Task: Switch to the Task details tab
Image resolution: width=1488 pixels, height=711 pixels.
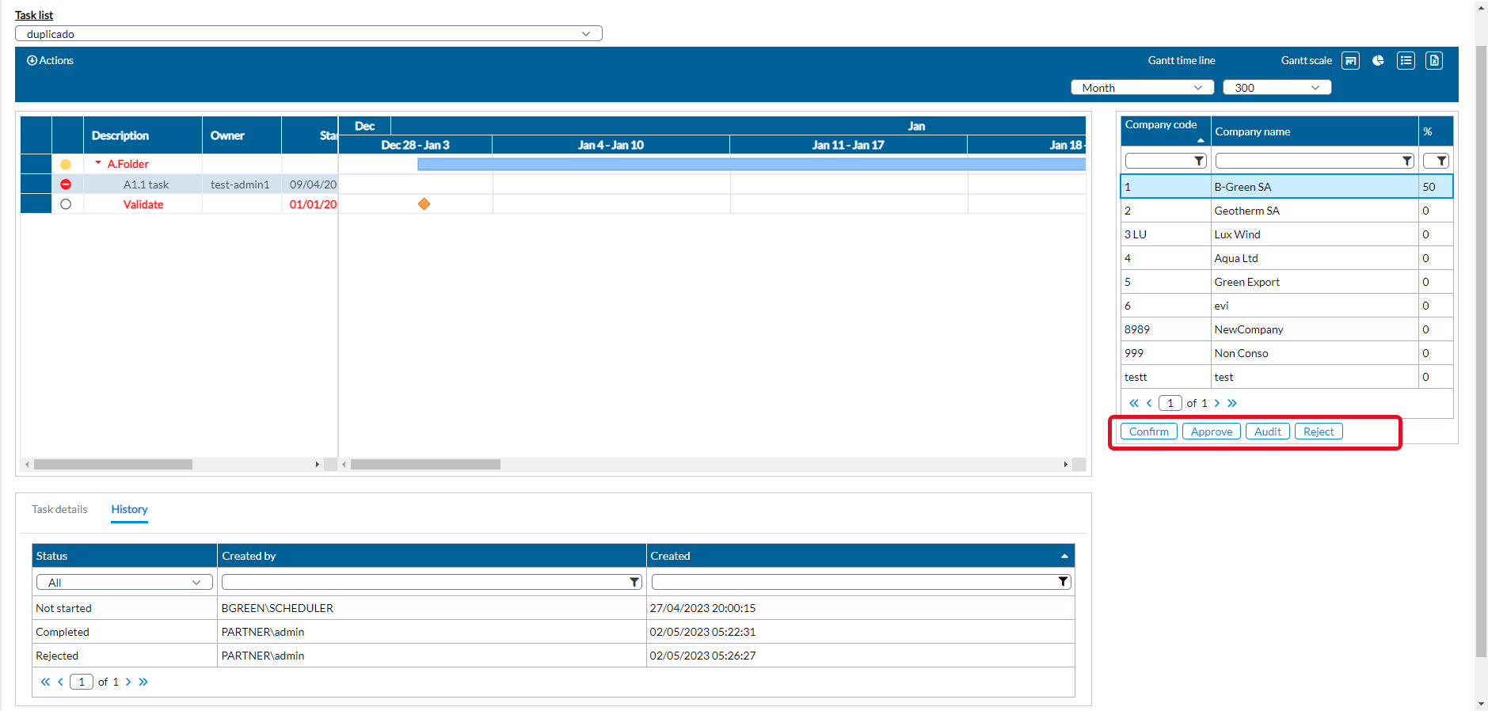Action: click(59, 510)
